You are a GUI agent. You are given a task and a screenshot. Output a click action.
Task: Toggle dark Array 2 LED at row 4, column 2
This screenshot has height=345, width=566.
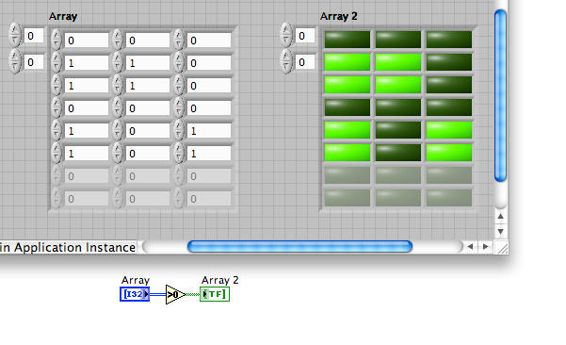(398, 107)
